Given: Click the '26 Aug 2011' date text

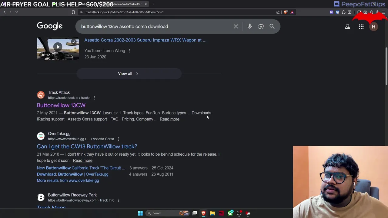Looking at the screenshot, I should click(162, 174).
